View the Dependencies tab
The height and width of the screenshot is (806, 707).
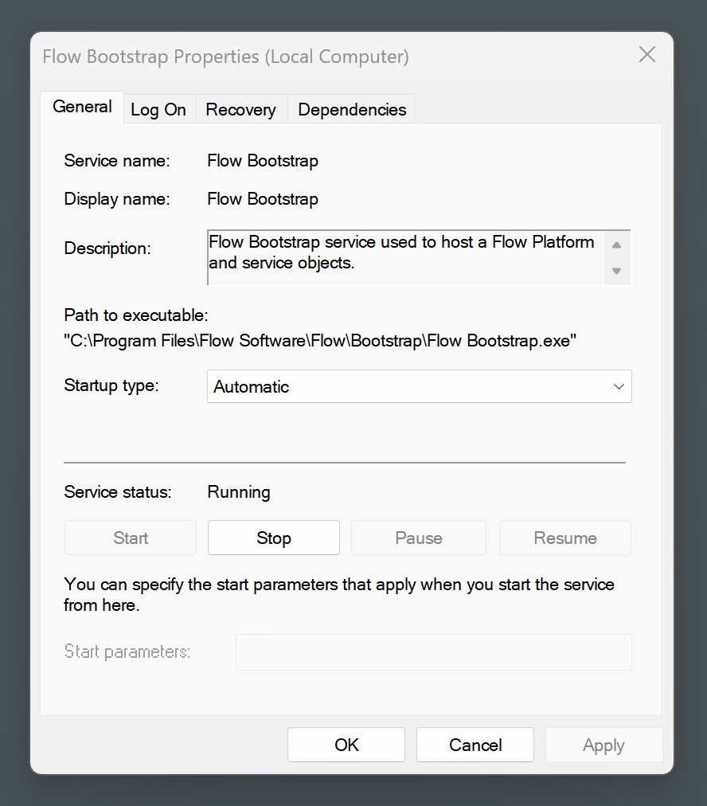(x=351, y=109)
